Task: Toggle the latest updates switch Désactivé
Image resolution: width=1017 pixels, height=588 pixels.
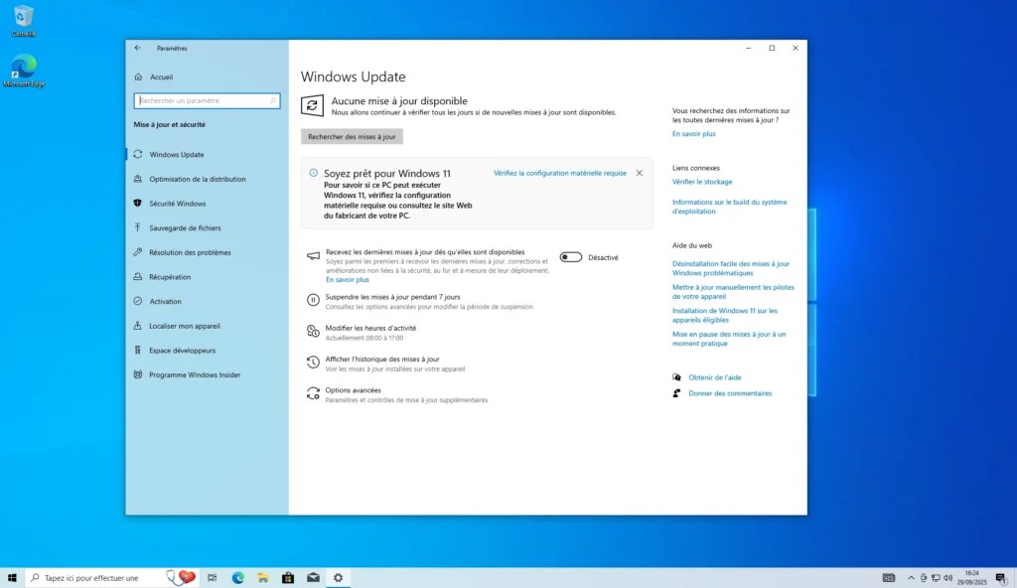Action: (x=571, y=257)
